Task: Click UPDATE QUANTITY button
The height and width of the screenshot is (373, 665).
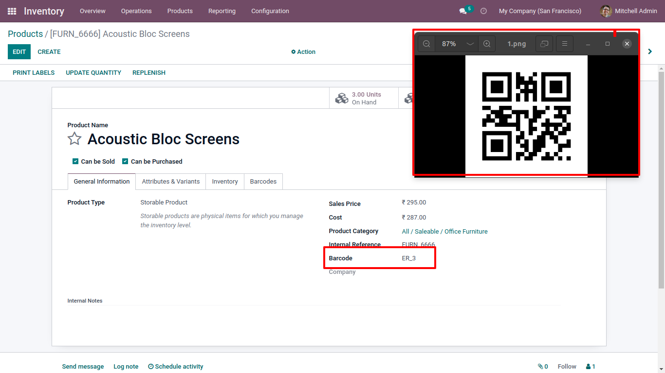Action: click(93, 73)
